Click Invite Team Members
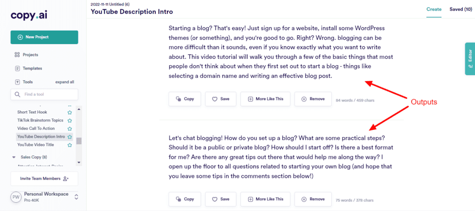 coord(44,179)
